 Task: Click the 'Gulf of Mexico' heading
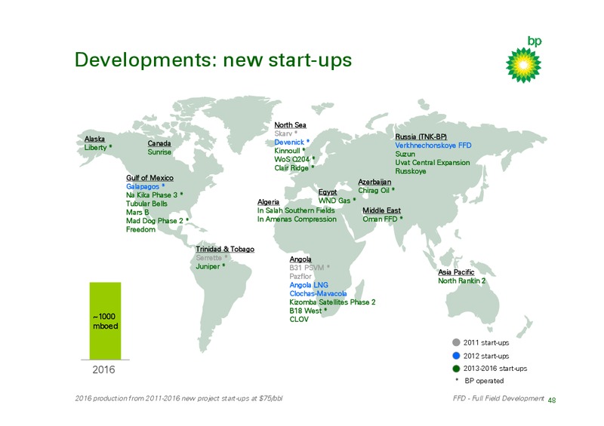click(x=149, y=178)
